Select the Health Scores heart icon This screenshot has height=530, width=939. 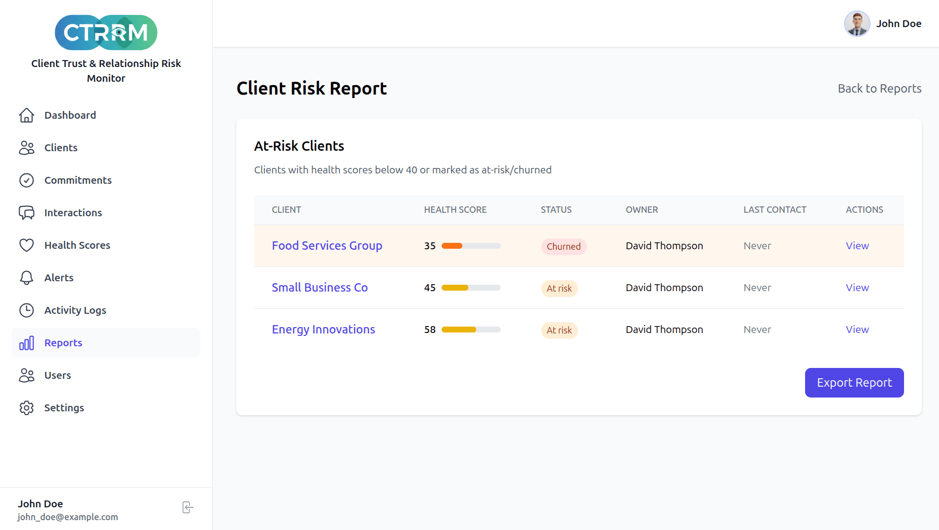(x=27, y=245)
